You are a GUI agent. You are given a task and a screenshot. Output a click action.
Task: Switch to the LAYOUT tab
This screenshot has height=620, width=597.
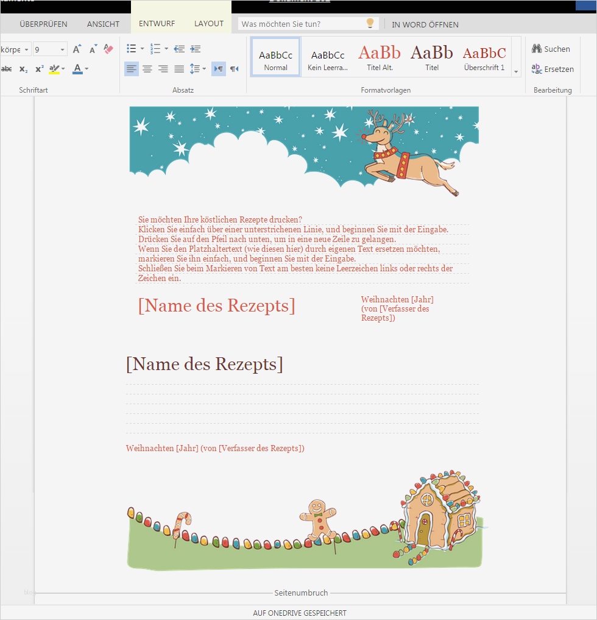[x=208, y=23]
